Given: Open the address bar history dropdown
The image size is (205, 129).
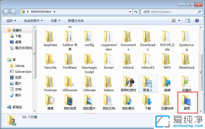Looking at the screenshot, I should [130, 12].
